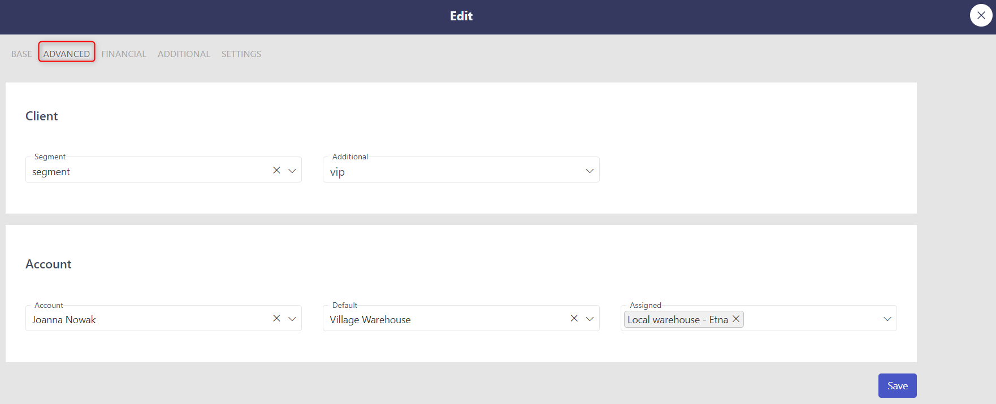Expand the Assigned warehouses dropdown chevron
Screen dimensions: 996x404
tap(887, 319)
